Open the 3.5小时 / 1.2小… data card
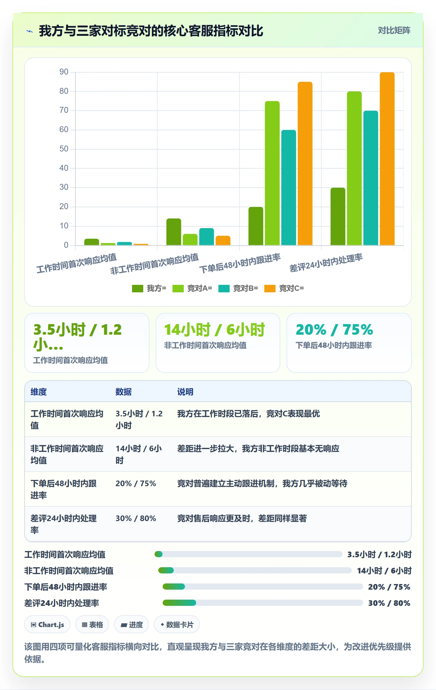 coord(87,343)
